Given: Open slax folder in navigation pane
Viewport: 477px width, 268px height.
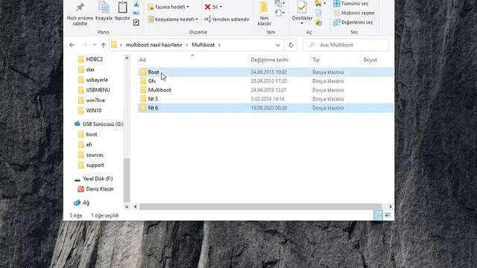Looking at the screenshot, I should (x=86, y=69).
